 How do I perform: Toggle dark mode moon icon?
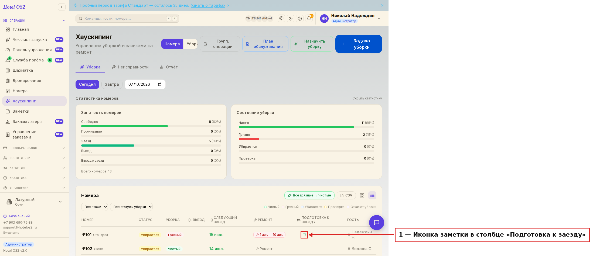291,18
